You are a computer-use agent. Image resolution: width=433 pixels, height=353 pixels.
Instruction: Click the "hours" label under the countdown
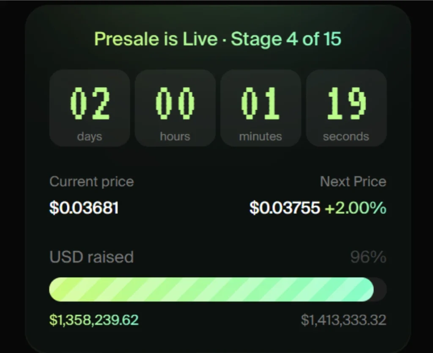tap(175, 137)
